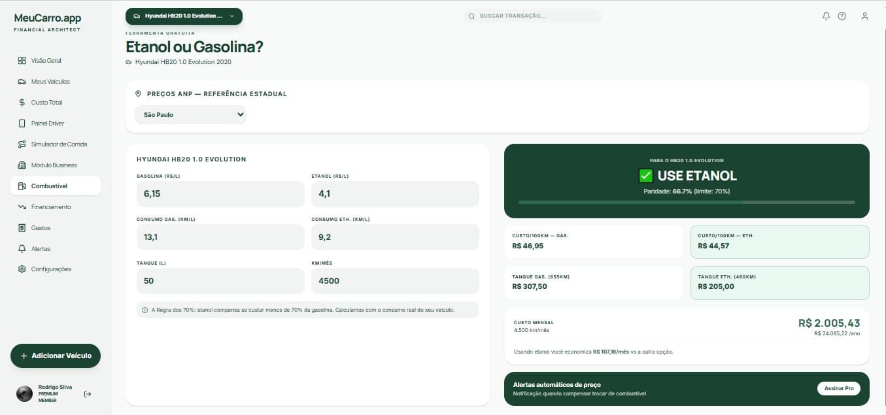The width and height of the screenshot is (886, 415).
Task: Click the Configurações gear icon
Action: (22, 269)
